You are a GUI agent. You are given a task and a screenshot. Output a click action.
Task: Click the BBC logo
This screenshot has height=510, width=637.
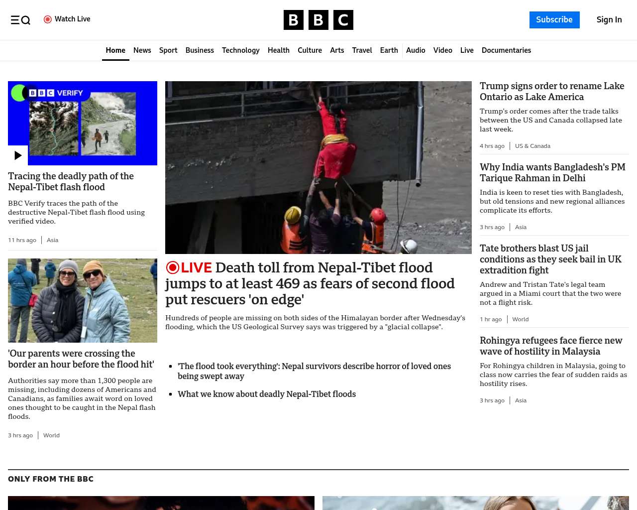(x=318, y=20)
